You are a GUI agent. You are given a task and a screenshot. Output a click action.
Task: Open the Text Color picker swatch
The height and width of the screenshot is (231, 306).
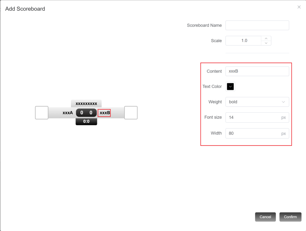coord(230,87)
